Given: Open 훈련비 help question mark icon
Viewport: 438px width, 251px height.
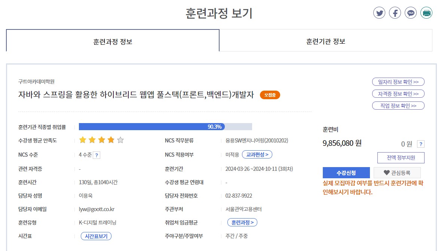Looking at the screenshot, I should point(421,144).
